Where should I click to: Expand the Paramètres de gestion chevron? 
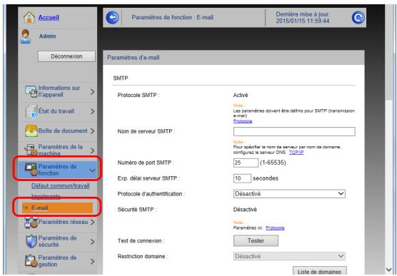click(92, 261)
